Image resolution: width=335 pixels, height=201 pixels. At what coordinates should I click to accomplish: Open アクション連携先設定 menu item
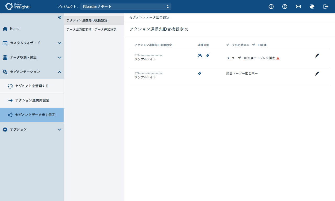click(32, 100)
